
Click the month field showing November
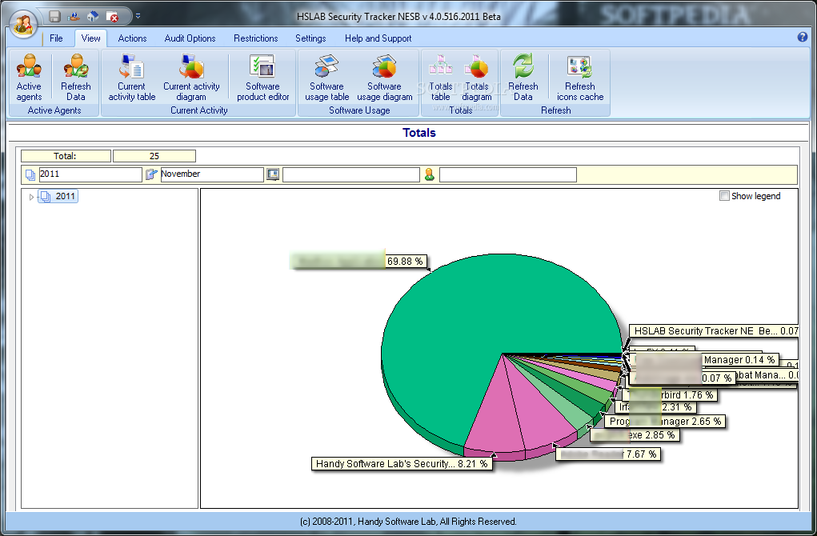click(211, 174)
